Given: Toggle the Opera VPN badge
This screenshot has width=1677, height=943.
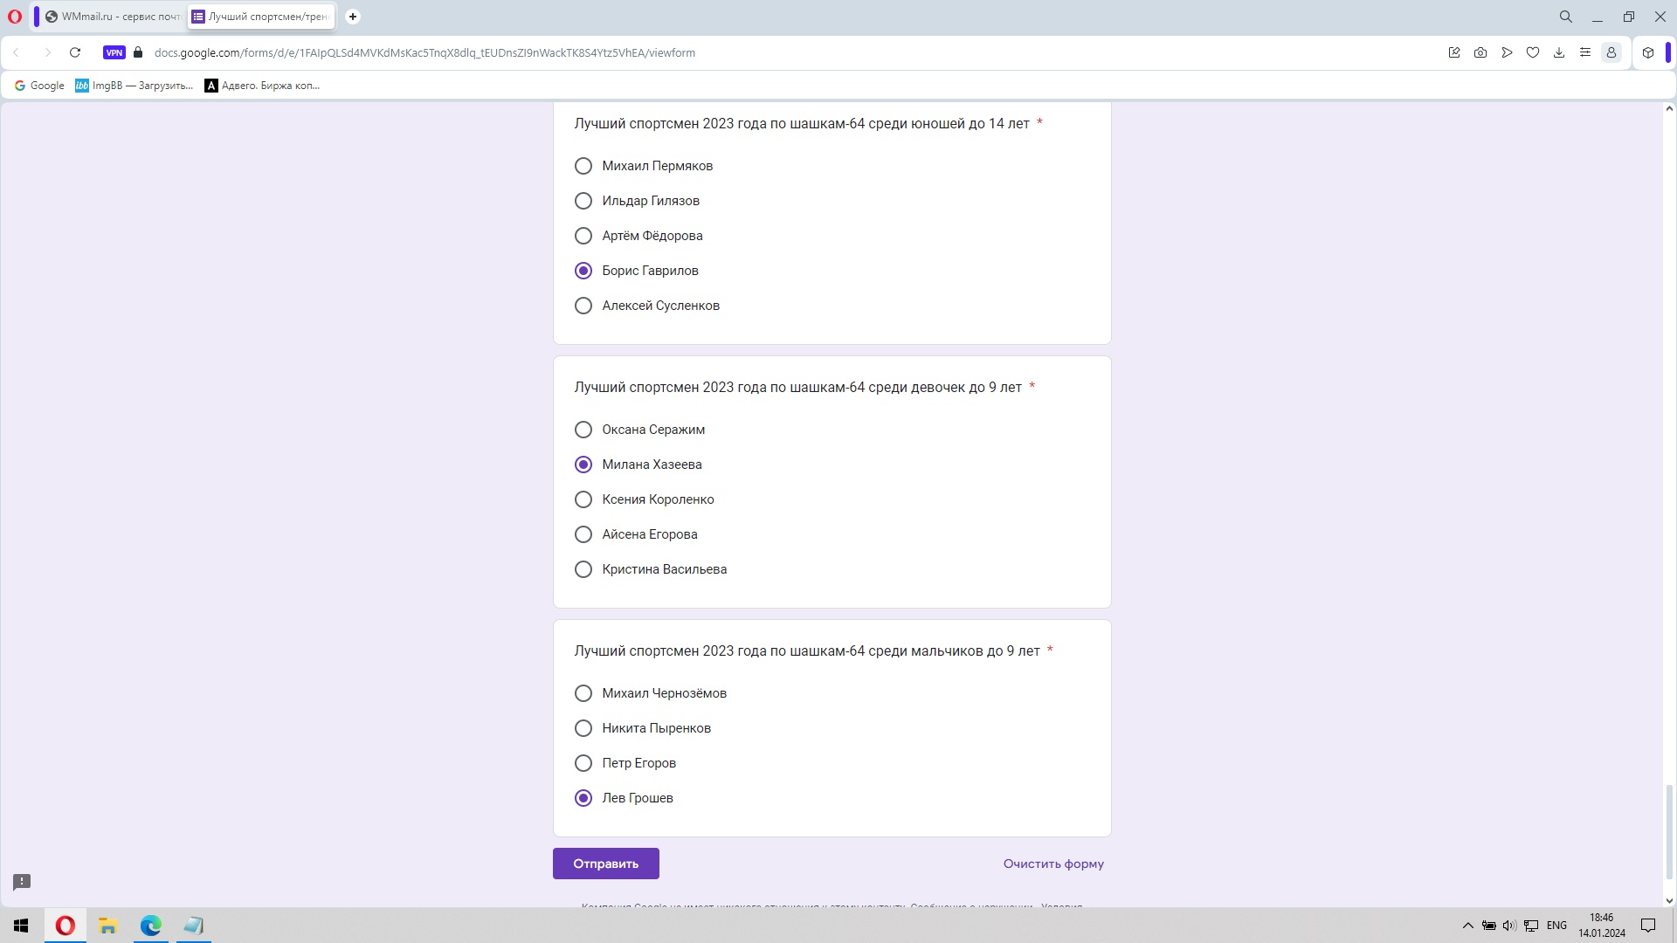Looking at the screenshot, I should pyautogui.click(x=114, y=52).
